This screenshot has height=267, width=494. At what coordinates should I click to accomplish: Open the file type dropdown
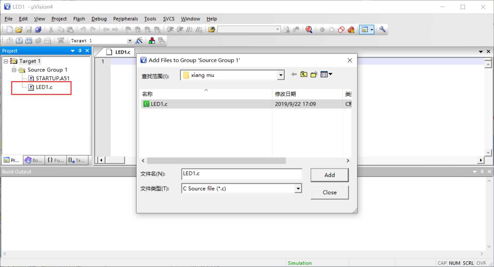(x=298, y=188)
